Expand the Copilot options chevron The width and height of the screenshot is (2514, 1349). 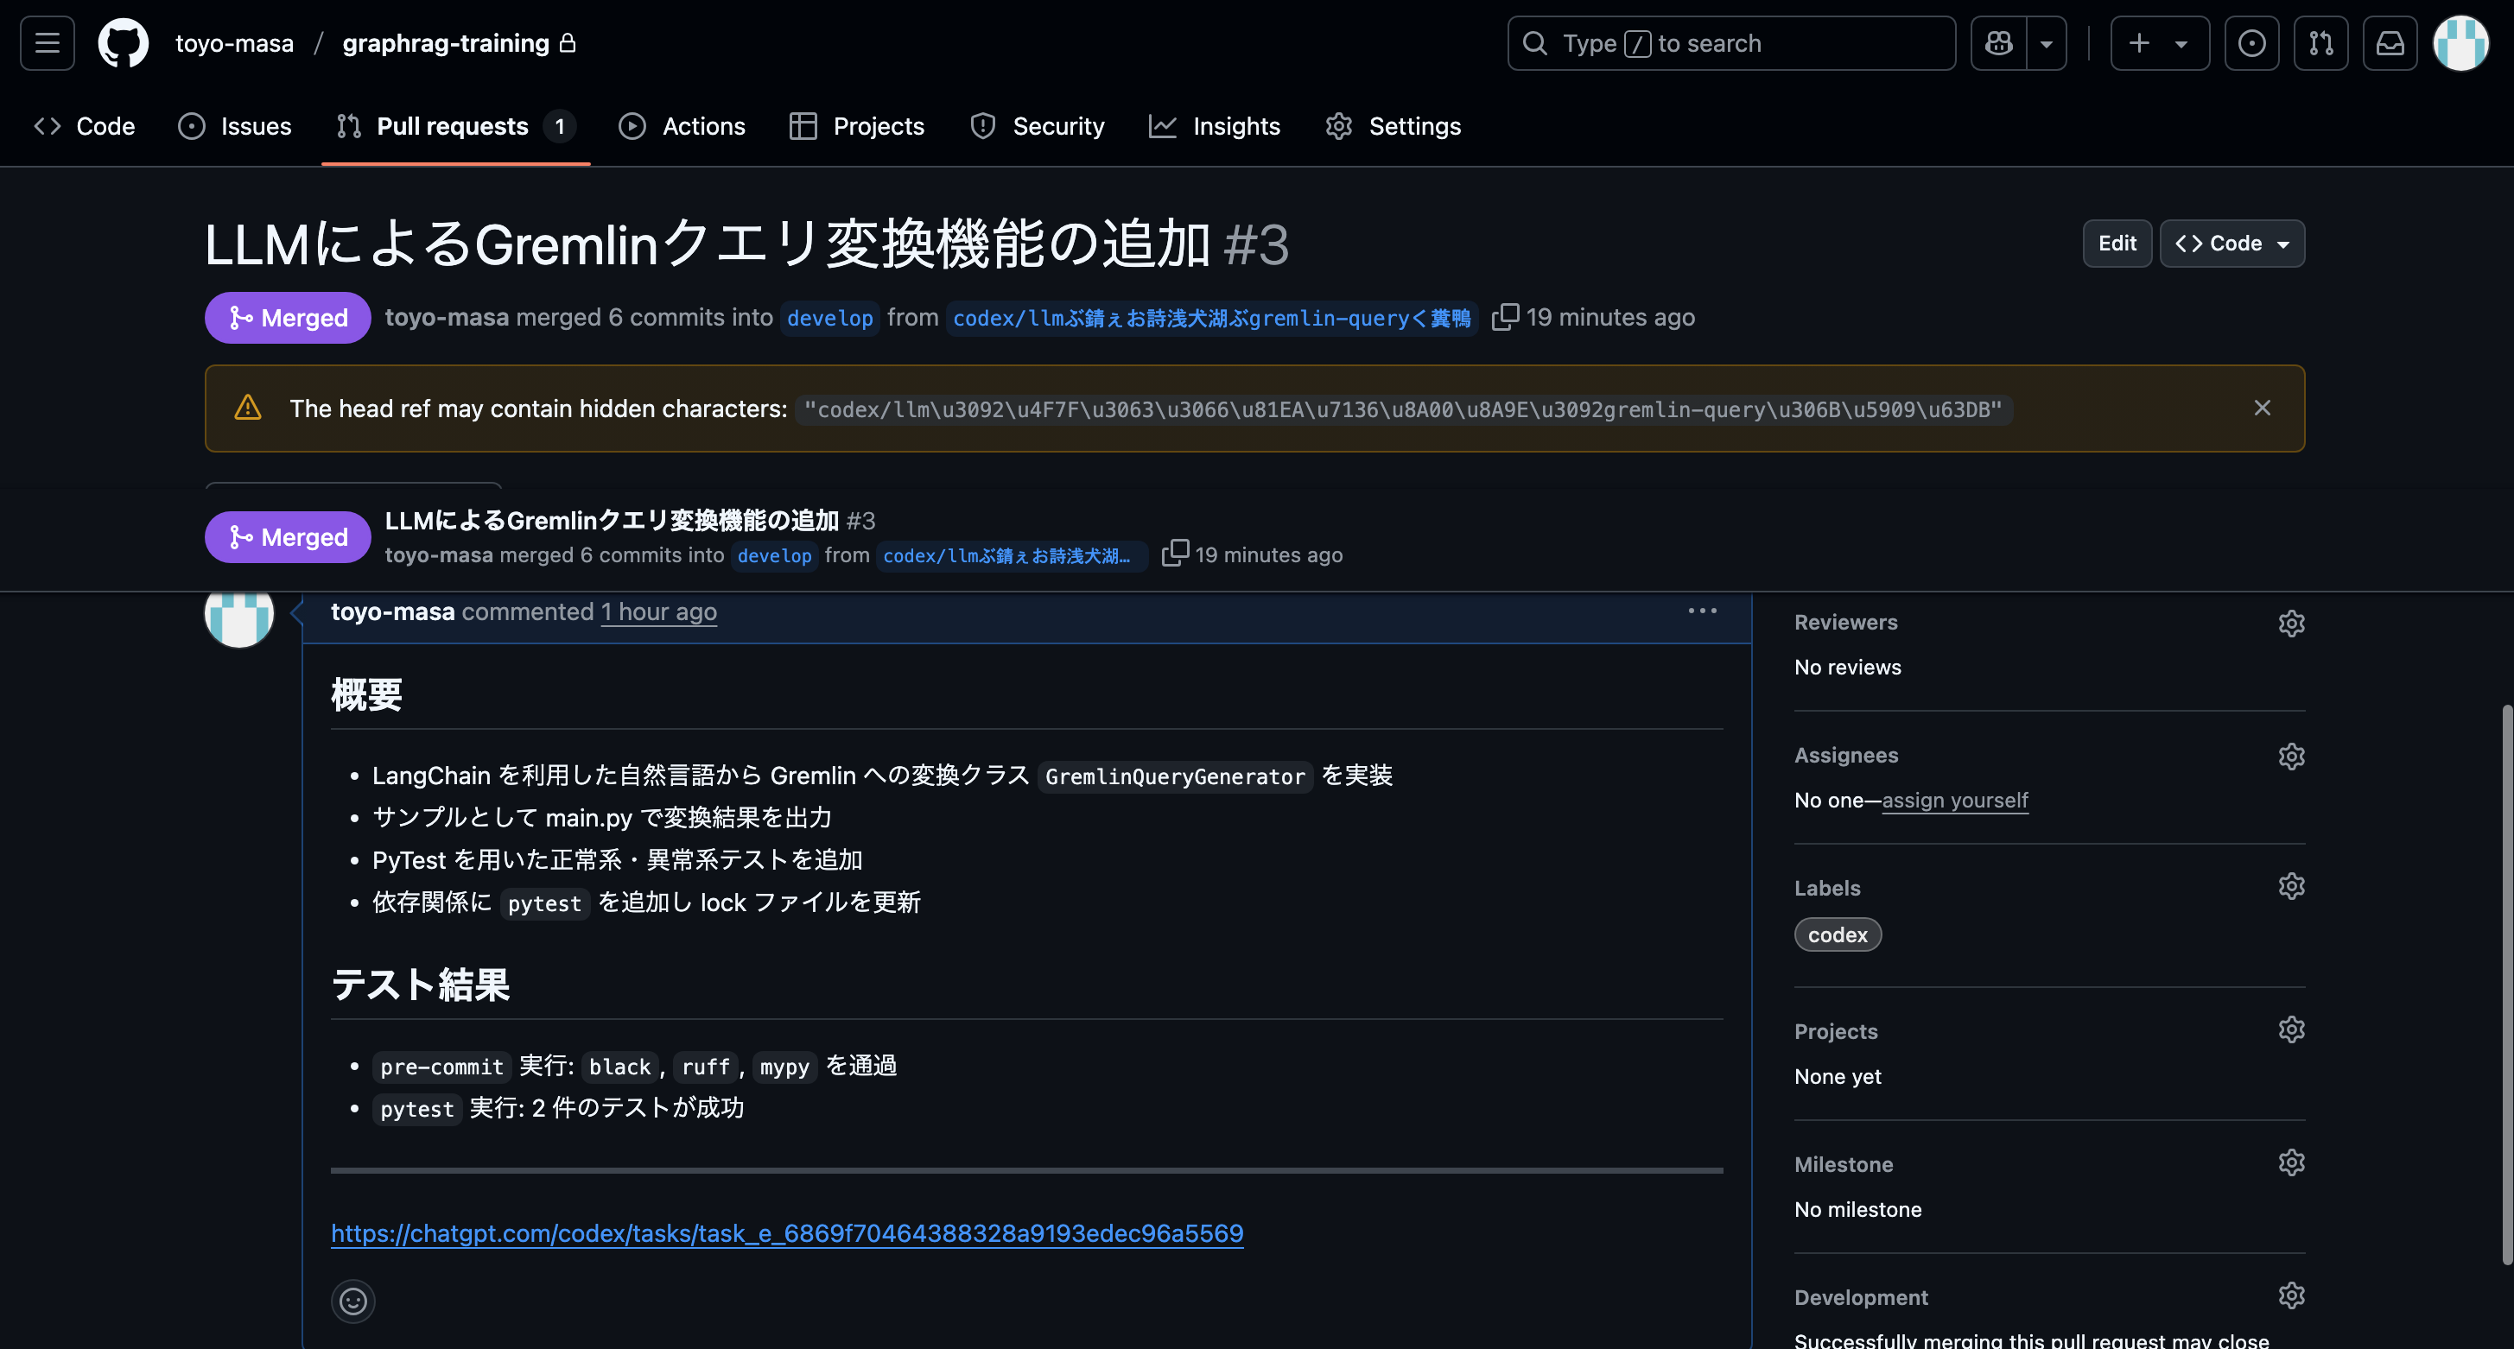click(2047, 43)
